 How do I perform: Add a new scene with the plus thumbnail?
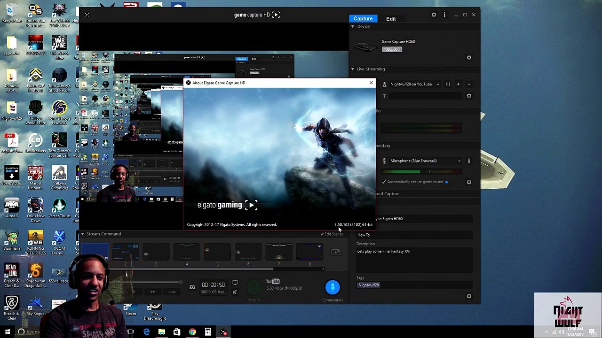tap(336, 253)
